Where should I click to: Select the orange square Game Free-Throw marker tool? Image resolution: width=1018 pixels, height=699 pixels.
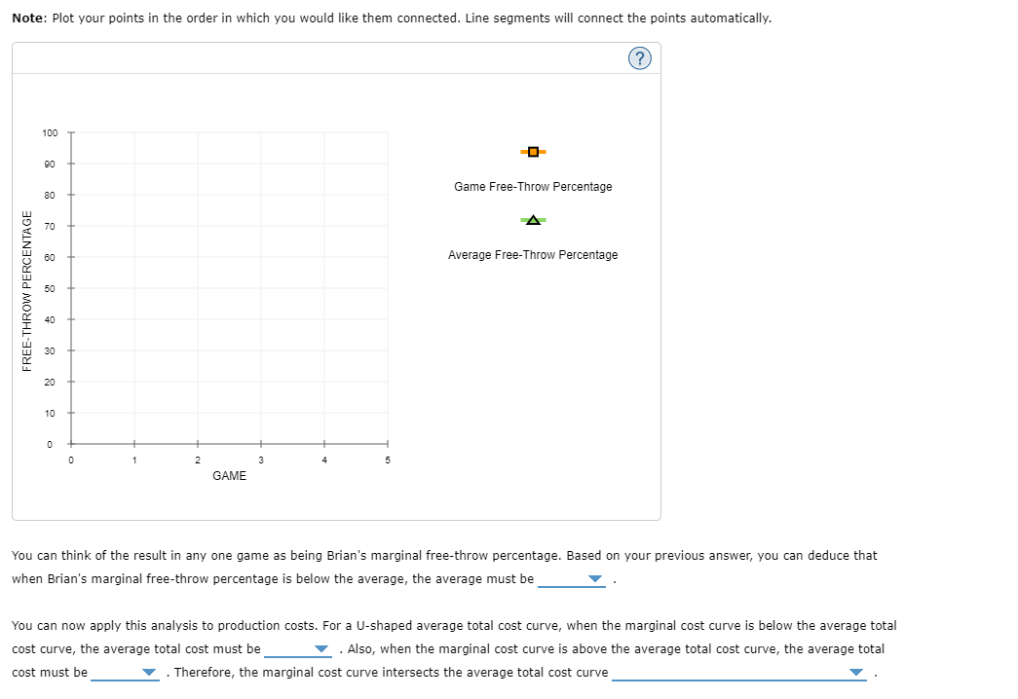[x=533, y=151]
